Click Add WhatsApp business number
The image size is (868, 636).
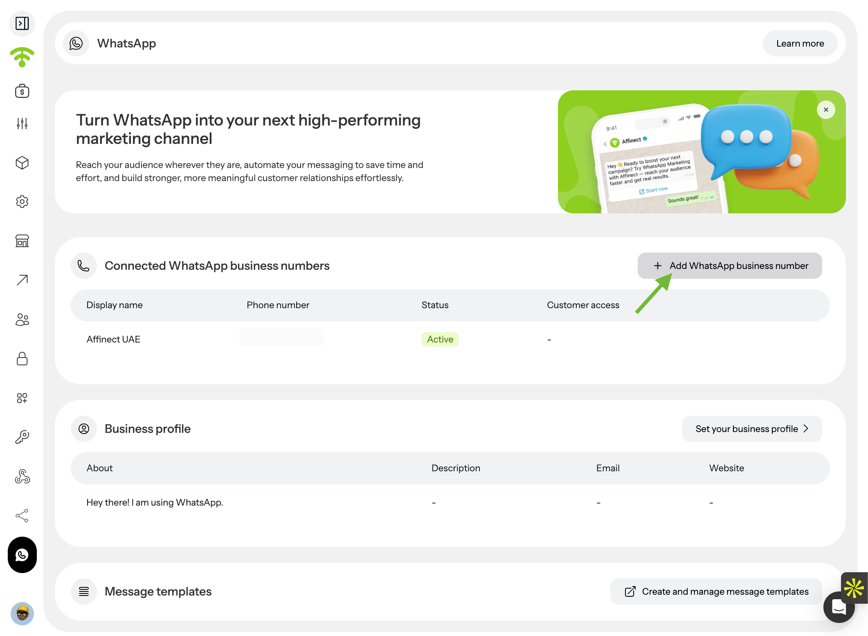pos(730,266)
